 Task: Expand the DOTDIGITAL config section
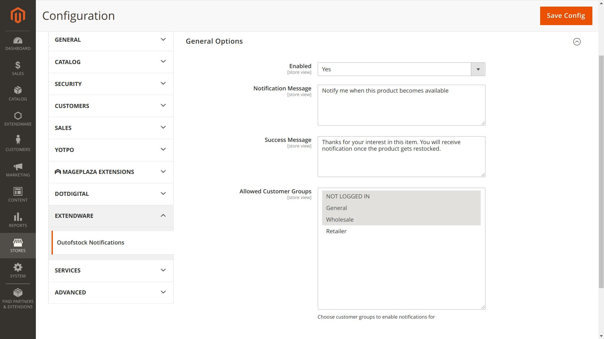pos(111,194)
